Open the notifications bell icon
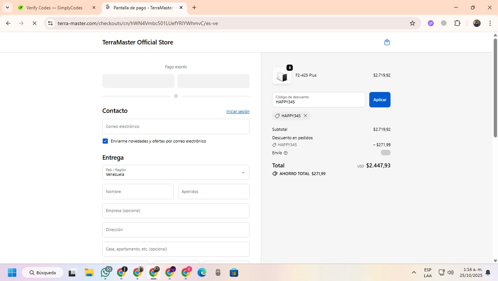The image size is (498, 281). (x=488, y=273)
